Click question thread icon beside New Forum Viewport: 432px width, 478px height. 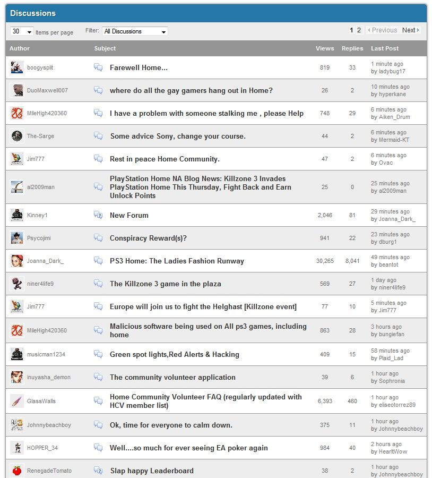(x=98, y=215)
